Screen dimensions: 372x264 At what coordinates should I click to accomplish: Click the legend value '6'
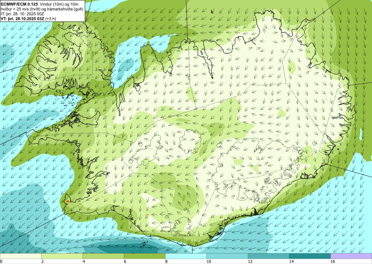[125, 261]
